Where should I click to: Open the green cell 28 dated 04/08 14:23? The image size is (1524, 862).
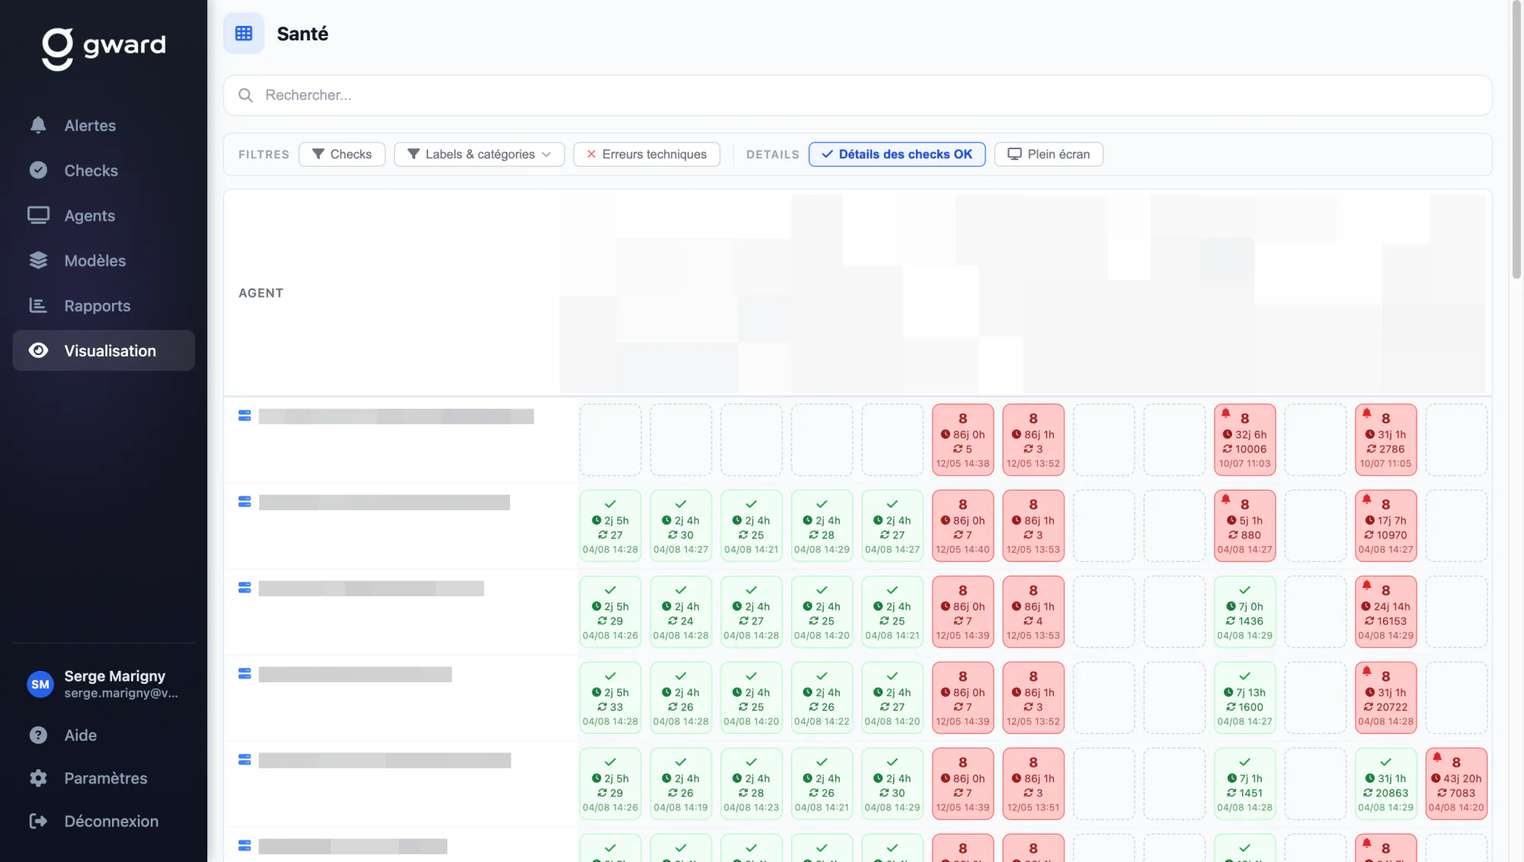coord(751,784)
